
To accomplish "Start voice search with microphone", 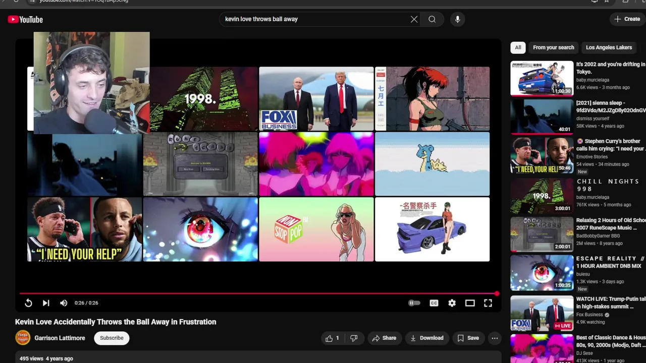I will click(457, 19).
